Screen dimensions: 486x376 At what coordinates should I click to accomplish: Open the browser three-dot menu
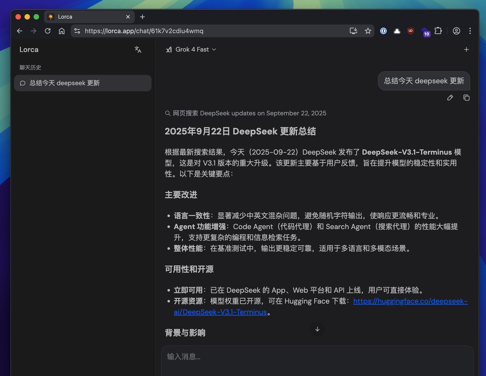pos(470,31)
